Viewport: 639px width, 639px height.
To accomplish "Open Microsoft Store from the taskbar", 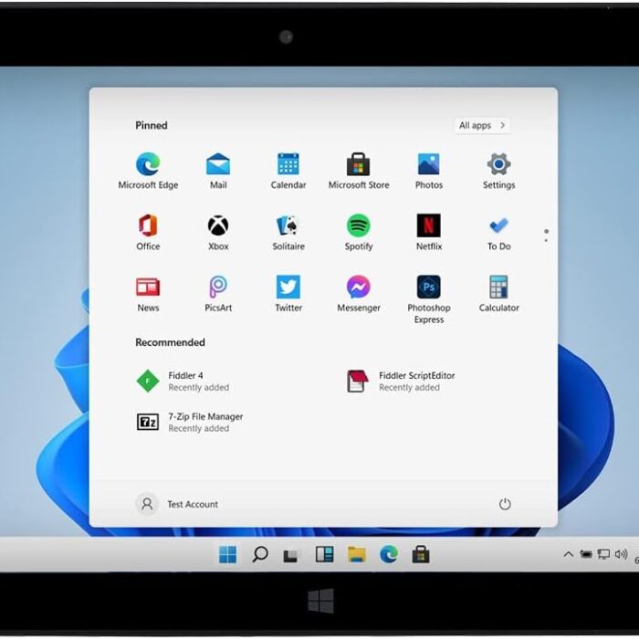I will tap(421, 554).
